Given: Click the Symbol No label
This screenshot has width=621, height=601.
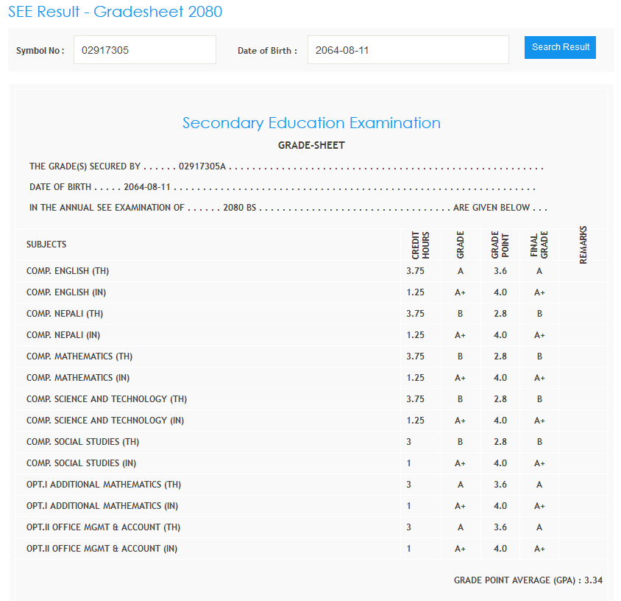Looking at the screenshot, I should (40, 51).
